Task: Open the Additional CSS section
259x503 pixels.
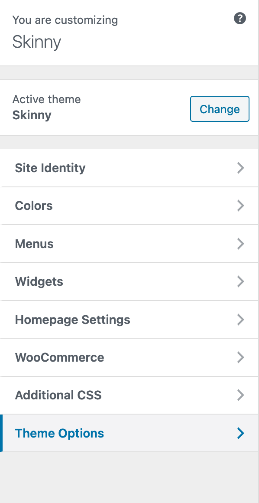Action: point(128,395)
